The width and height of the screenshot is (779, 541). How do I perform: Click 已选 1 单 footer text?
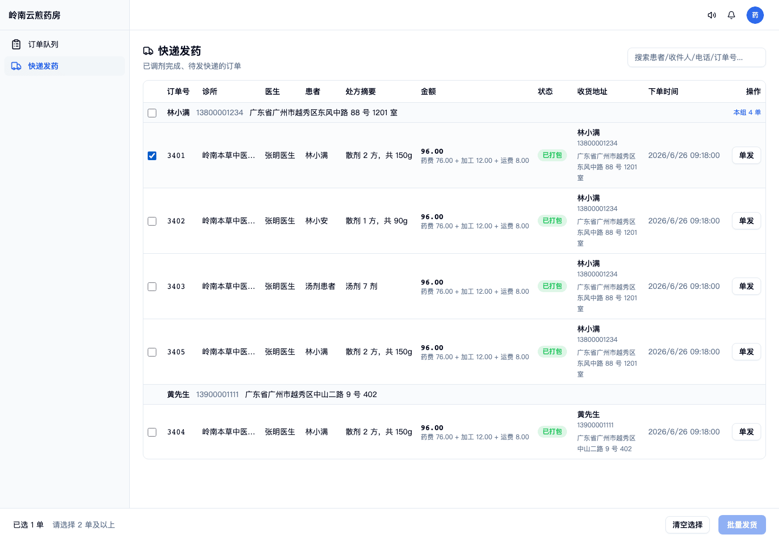coord(28,525)
